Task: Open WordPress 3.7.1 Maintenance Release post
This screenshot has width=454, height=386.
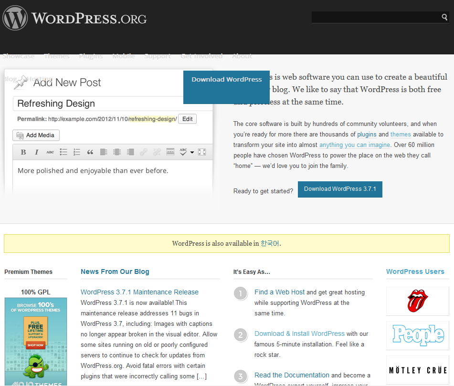Action: 139,292
